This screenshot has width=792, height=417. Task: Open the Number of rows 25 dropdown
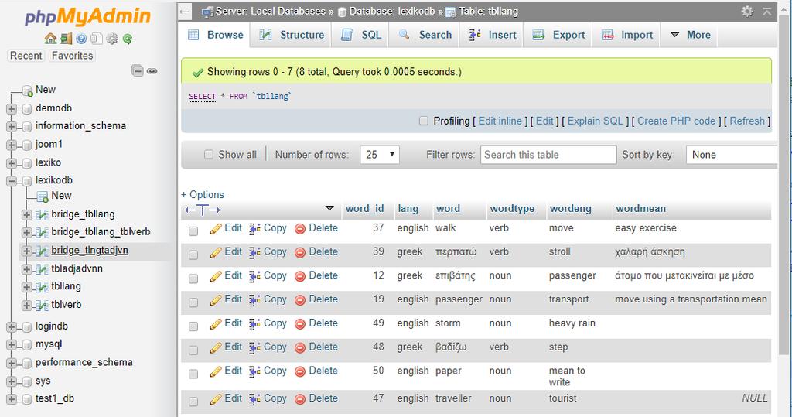pos(380,155)
